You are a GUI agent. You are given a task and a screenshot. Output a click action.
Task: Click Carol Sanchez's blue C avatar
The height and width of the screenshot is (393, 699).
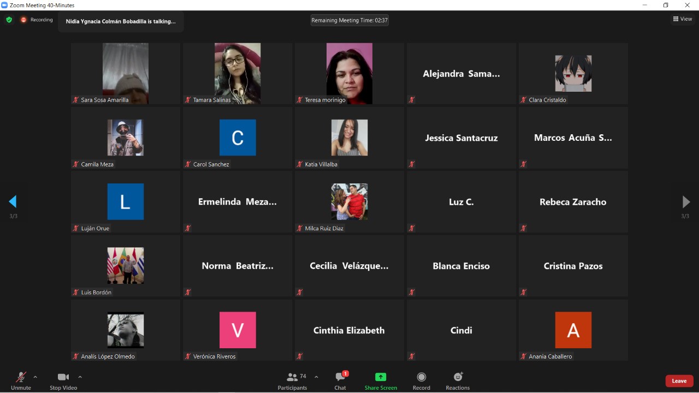pos(238,138)
